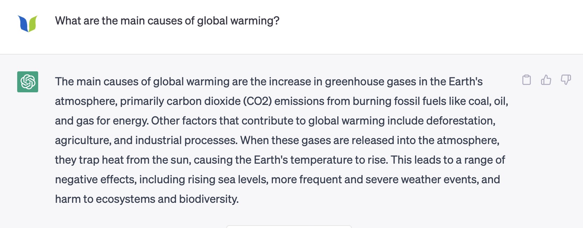Screen dimensions: 583x228
Task: Click the word "biodiversity" at the response end
Action: pyautogui.click(x=208, y=199)
